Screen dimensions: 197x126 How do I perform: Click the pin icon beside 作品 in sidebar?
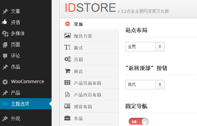(x=5, y=67)
